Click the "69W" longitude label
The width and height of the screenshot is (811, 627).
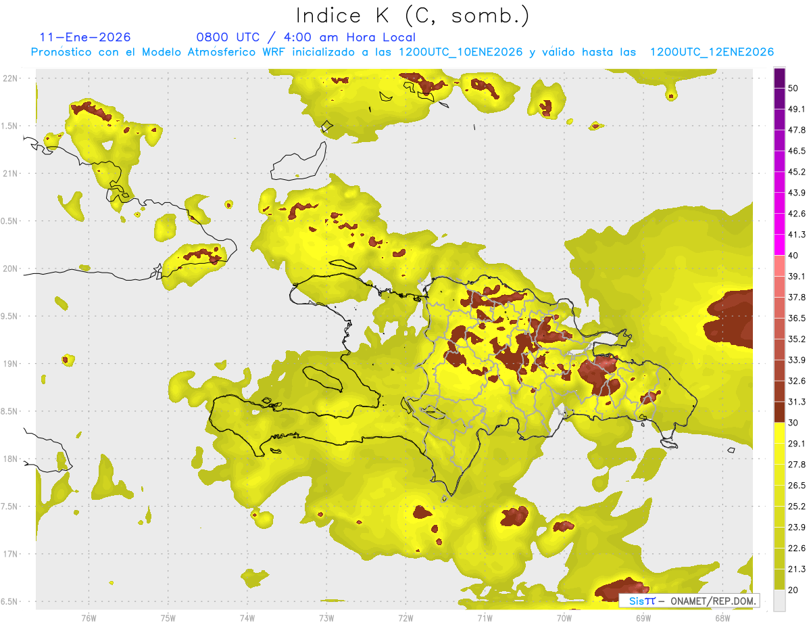point(643,618)
